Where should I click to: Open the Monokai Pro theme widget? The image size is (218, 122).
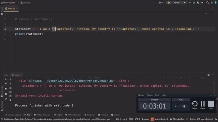177,119
